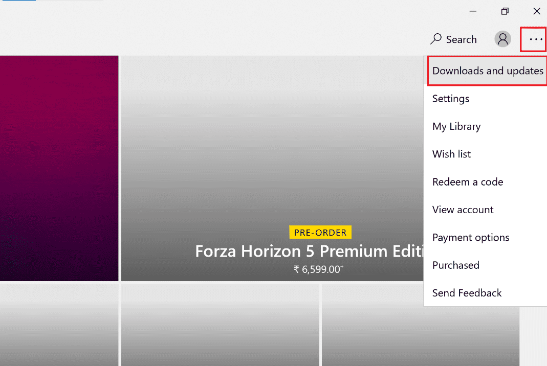The width and height of the screenshot is (547, 366).
Task: Minimize the Microsoft Store window
Action: point(473,11)
